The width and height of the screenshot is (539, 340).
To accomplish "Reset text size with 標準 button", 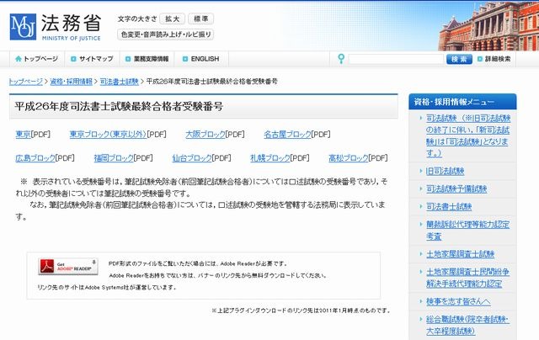I will coord(200,19).
